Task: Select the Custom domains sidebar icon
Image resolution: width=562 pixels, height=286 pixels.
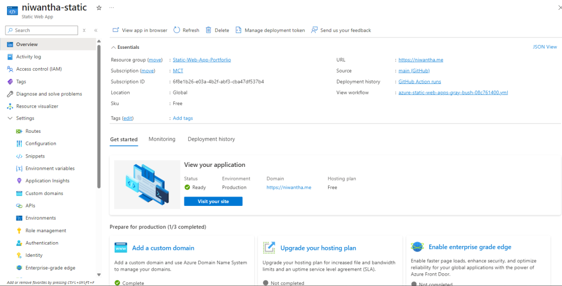Action: 19,193
